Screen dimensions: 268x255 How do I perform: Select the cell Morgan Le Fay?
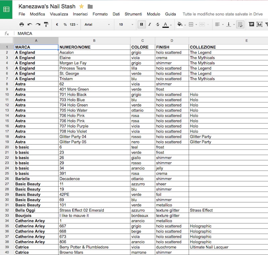(94, 63)
